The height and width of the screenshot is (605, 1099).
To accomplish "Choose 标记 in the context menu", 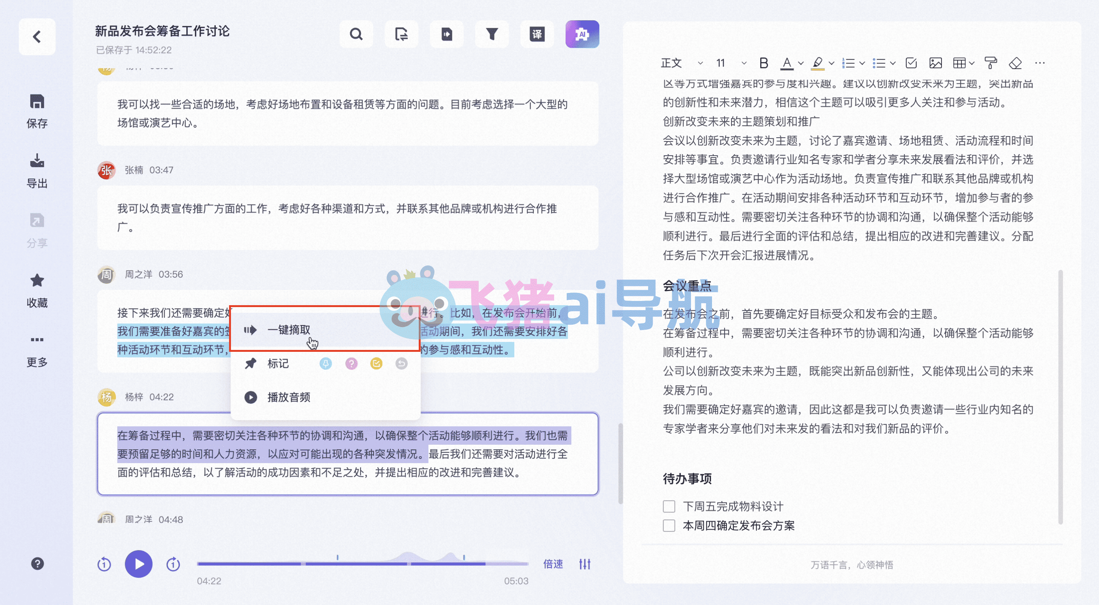I will [x=278, y=364].
